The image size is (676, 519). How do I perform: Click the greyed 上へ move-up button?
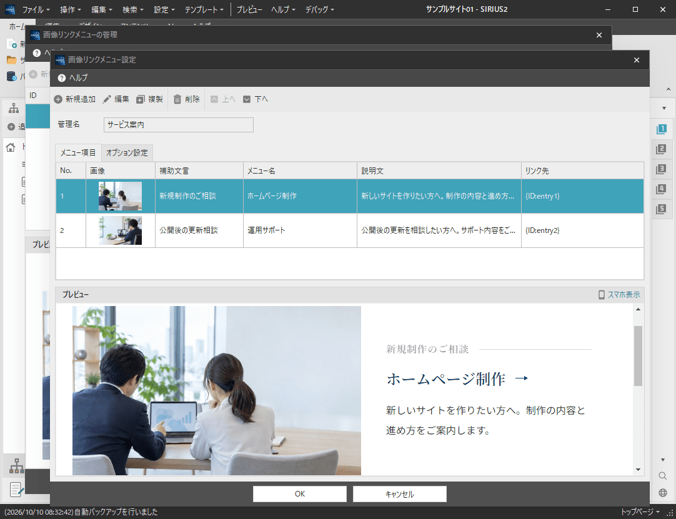click(x=222, y=99)
